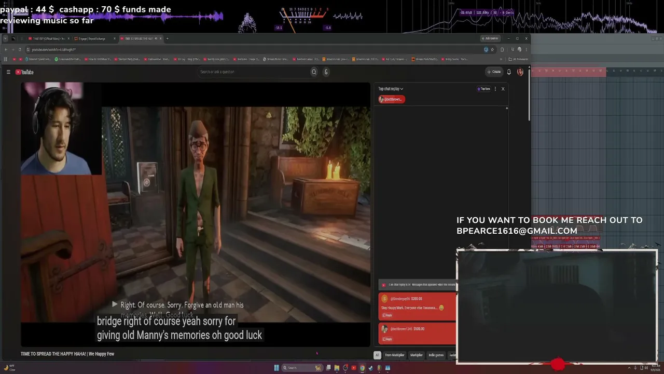Viewport: 664px width, 374px height.
Task: Click the Top fans badge in chat
Action: (x=483, y=89)
